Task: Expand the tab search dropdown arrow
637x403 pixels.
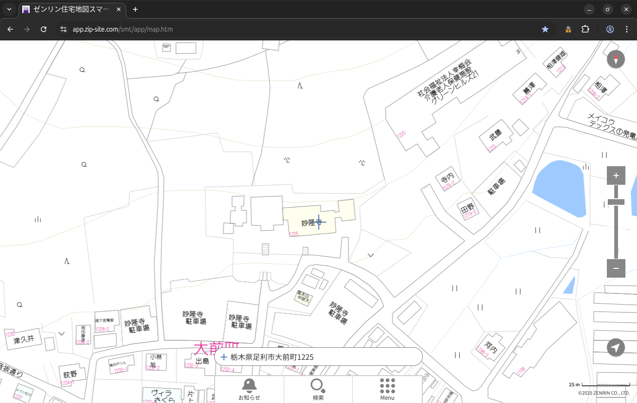Action: 9,9
